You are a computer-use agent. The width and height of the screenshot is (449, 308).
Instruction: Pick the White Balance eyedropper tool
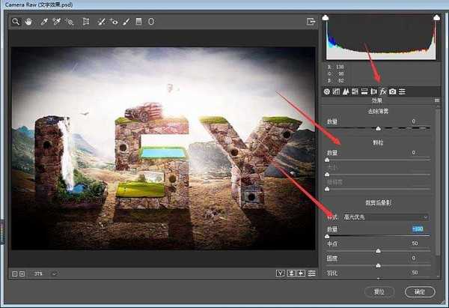tap(44, 22)
